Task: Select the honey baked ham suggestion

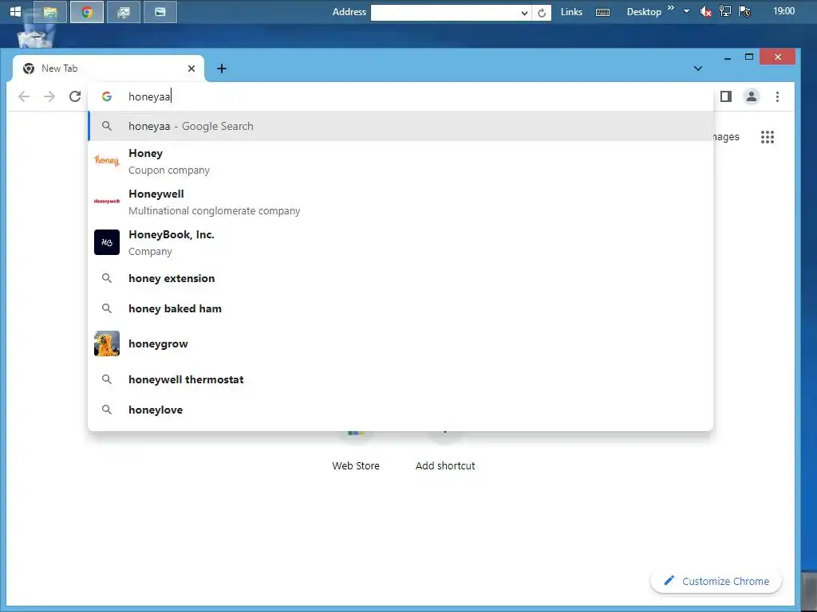Action: [x=401, y=308]
